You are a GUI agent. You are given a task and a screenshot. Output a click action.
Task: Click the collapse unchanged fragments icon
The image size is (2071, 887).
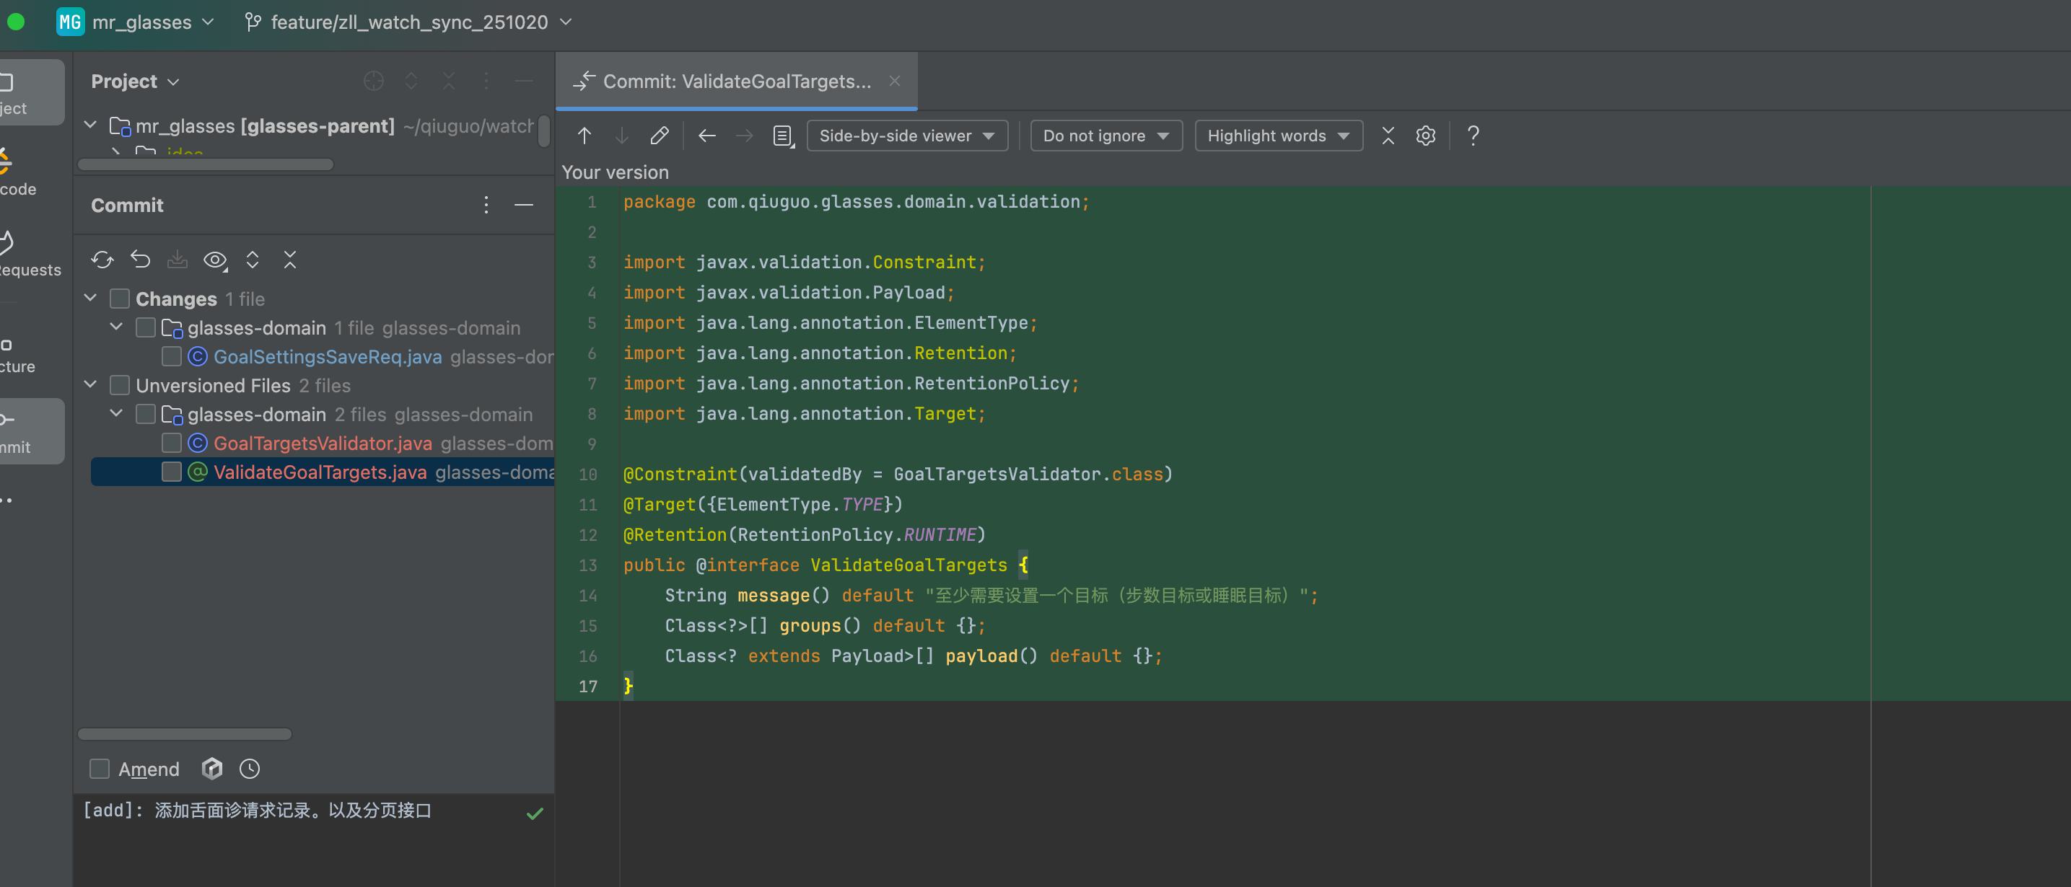[x=1388, y=136]
